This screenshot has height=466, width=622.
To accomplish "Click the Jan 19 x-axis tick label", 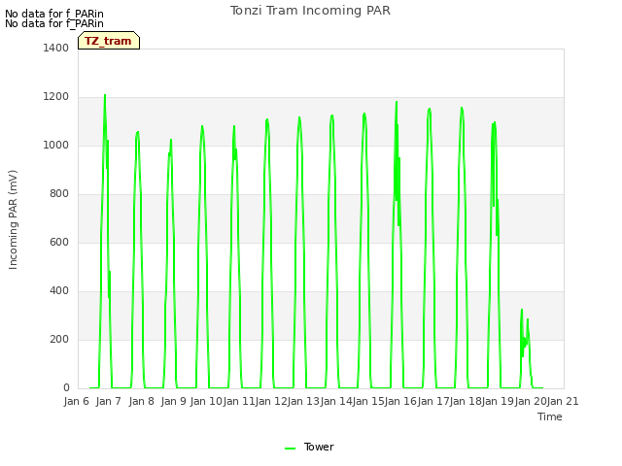I will point(498,401).
